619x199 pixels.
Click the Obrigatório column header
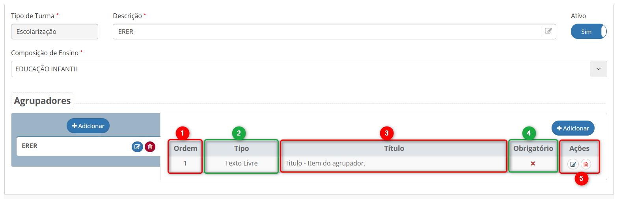[x=533, y=149]
